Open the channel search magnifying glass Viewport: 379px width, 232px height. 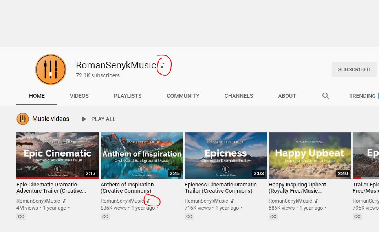pos(326,96)
